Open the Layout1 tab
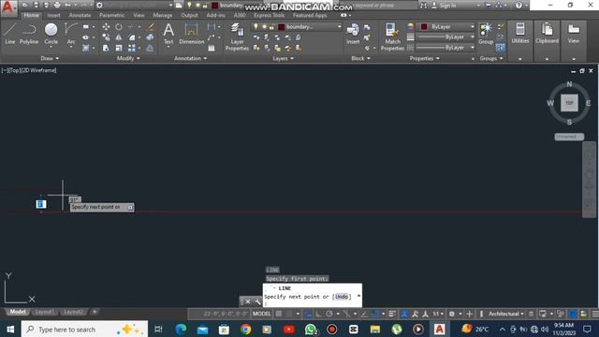The width and height of the screenshot is (599, 337). (44, 312)
